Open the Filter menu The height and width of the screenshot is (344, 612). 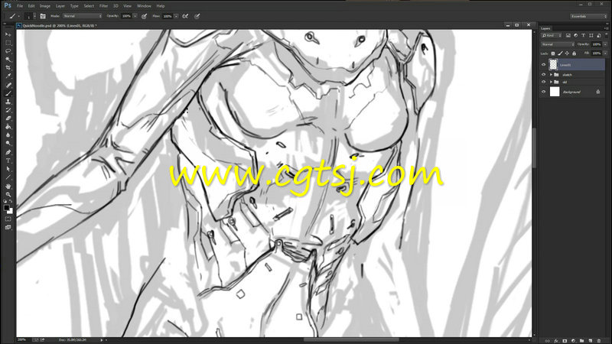(103, 6)
